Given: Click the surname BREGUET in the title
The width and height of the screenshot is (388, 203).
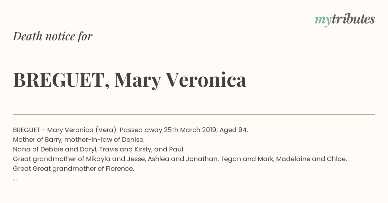Looking at the screenshot, I should [59, 80].
